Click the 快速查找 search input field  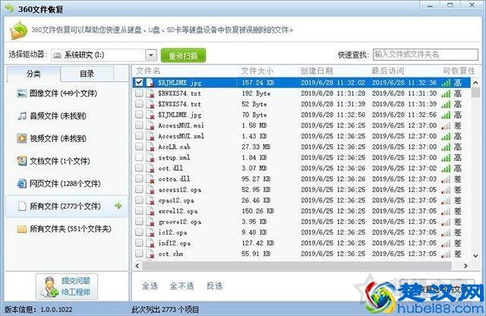(425, 55)
